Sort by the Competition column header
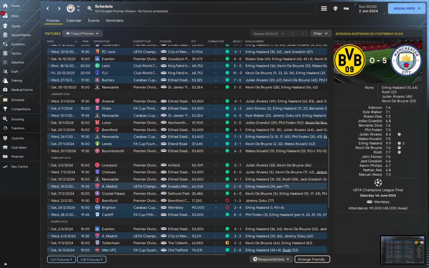 click(x=142, y=42)
